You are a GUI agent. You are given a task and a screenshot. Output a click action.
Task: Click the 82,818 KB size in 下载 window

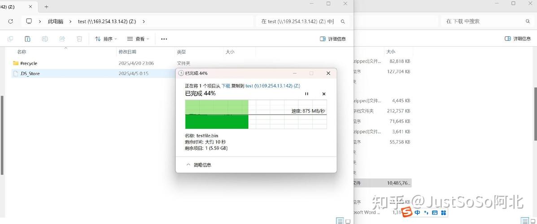pos(400,61)
